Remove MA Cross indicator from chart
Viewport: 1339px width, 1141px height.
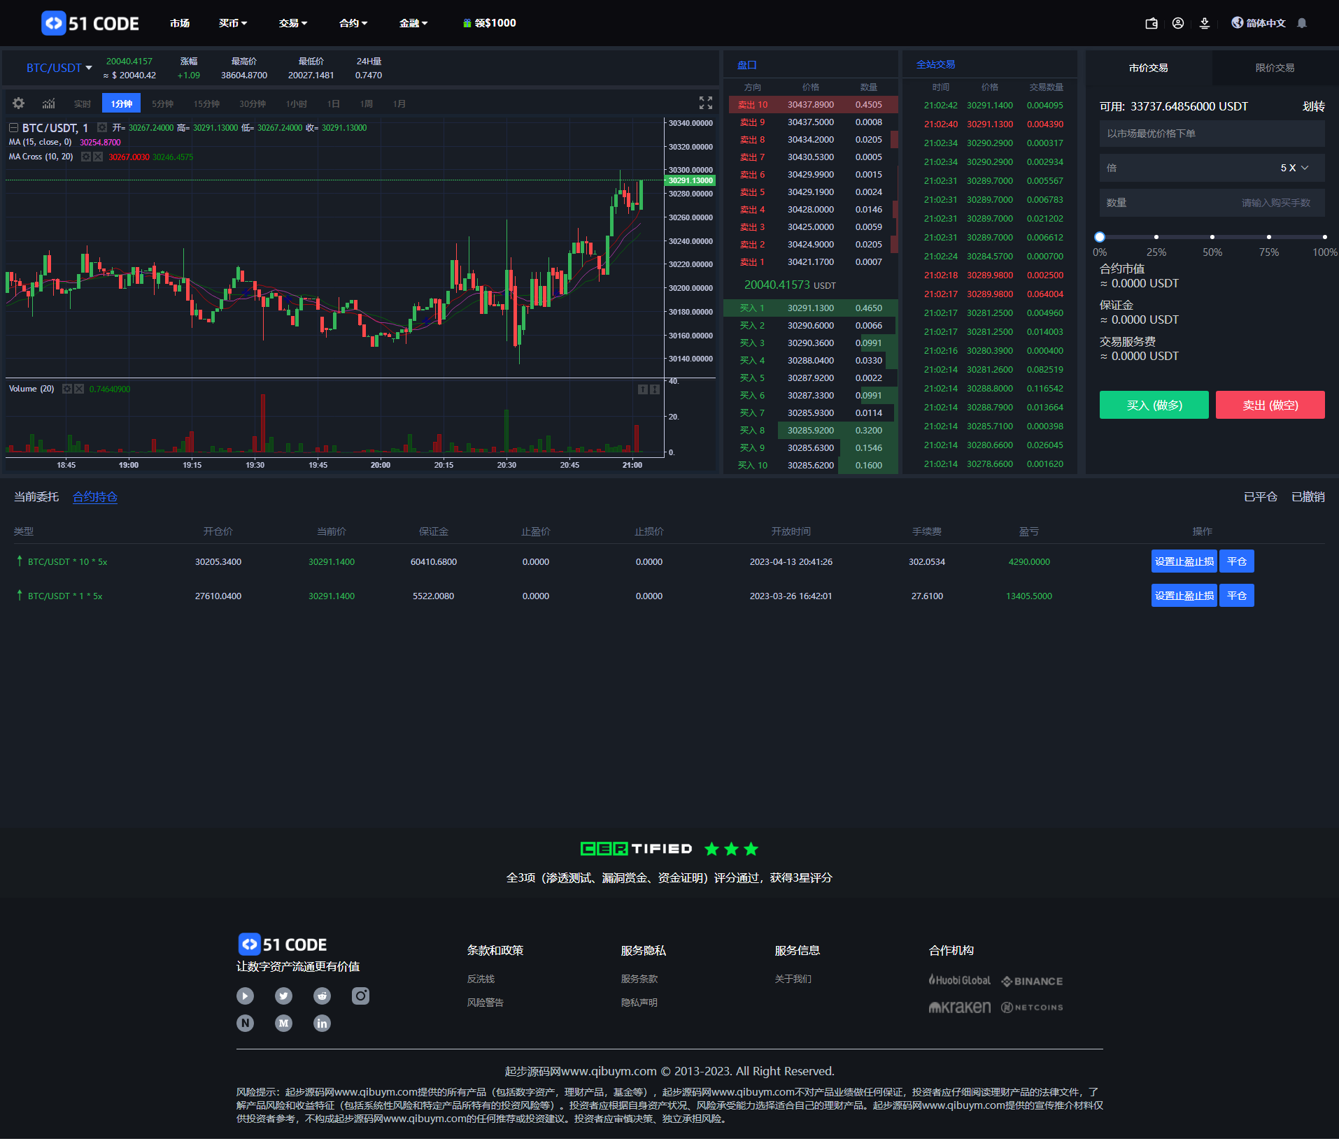(98, 157)
